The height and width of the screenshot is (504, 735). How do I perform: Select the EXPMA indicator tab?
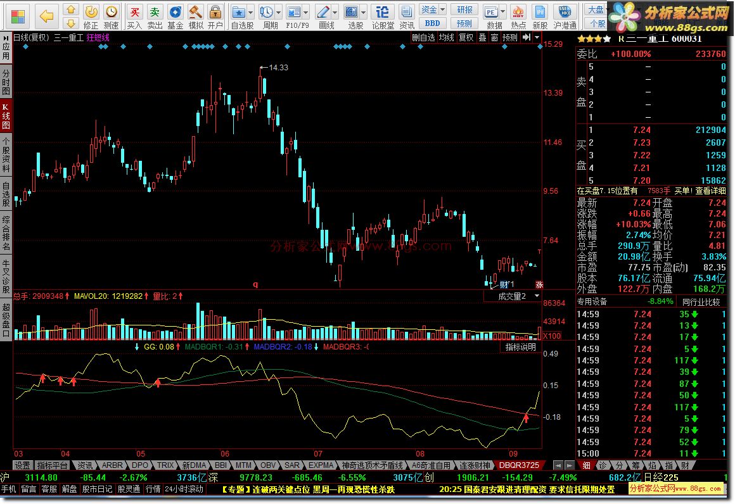(x=321, y=465)
